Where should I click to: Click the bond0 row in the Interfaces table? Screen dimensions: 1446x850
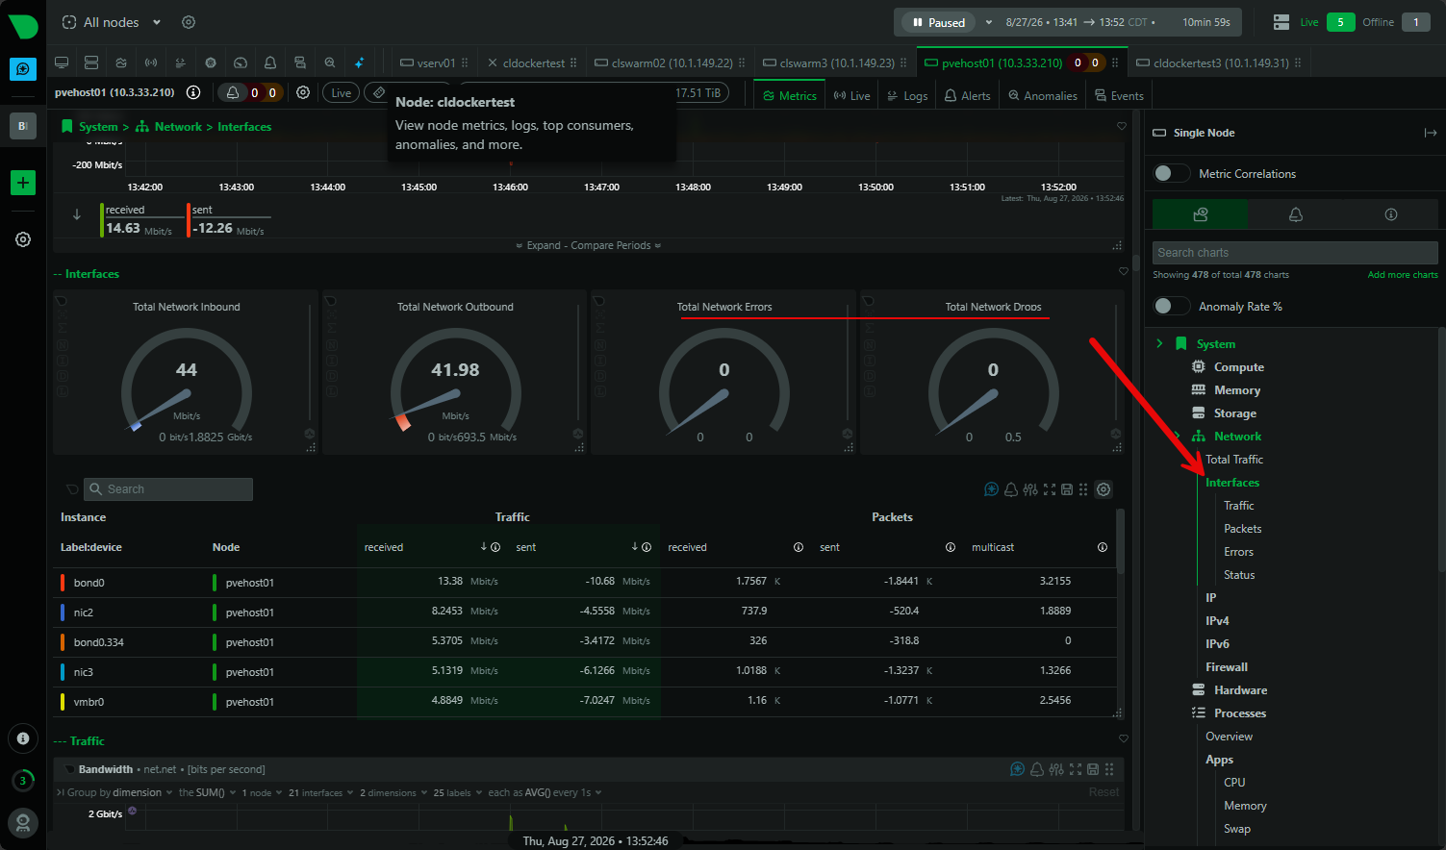click(x=585, y=582)
